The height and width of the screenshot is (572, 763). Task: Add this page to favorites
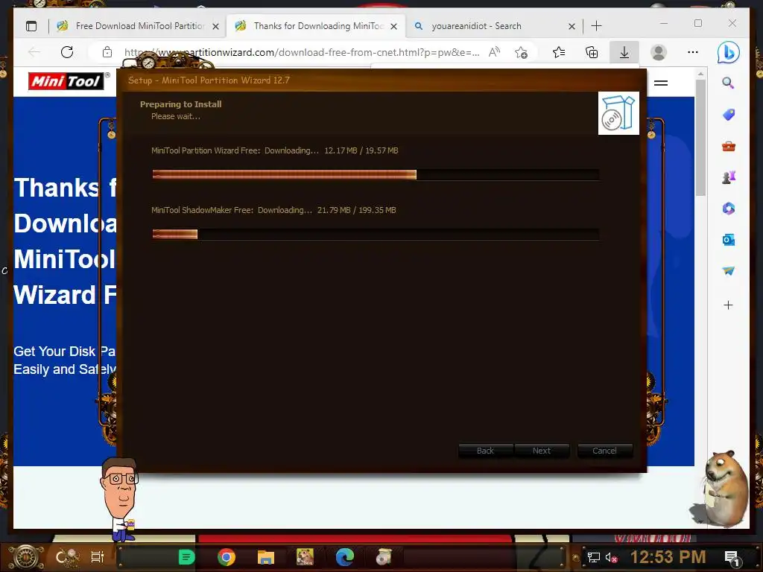click(x=521, y=52)
